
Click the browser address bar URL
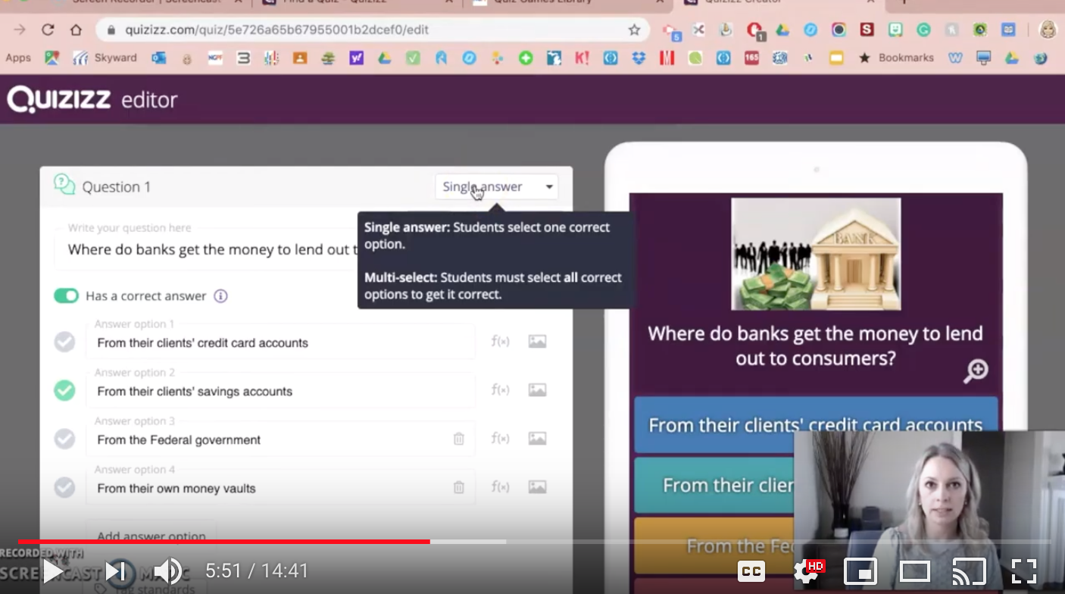click(277, 30)
